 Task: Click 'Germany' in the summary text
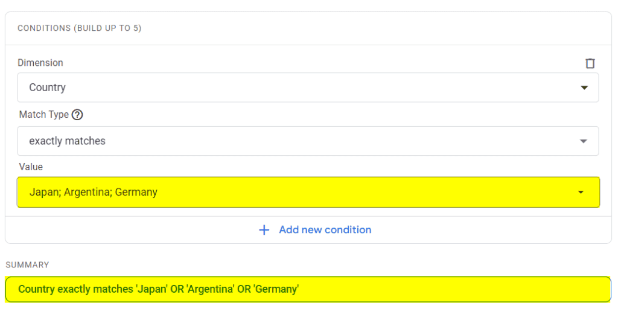276,289
